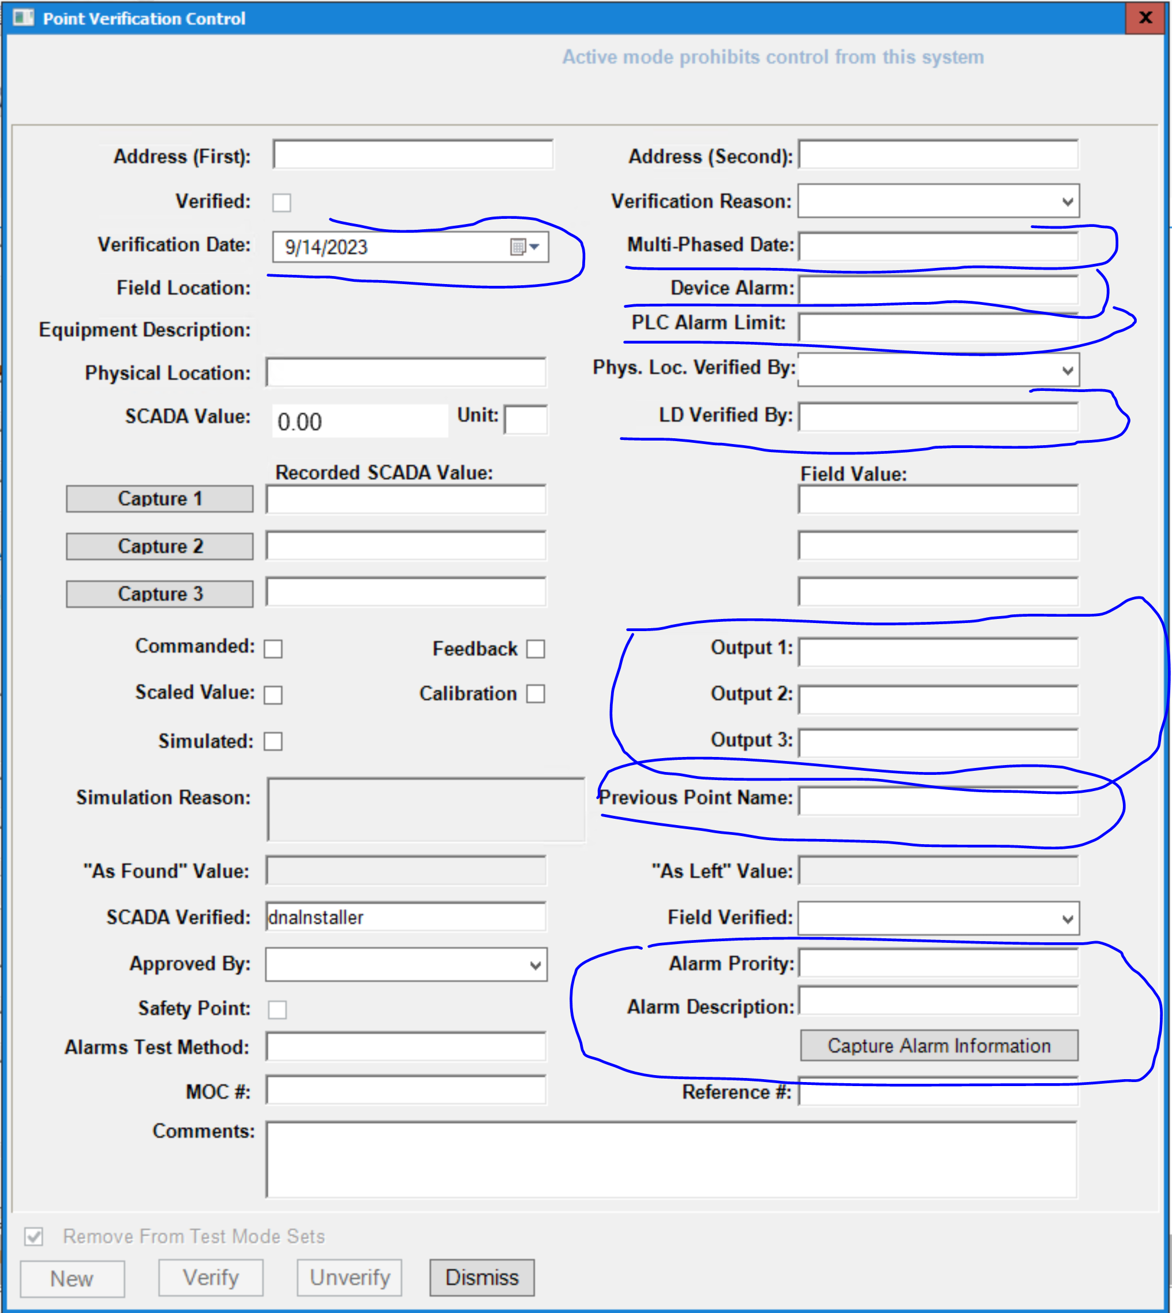This screenshot has width=1172, height=1313.
Task: Enable the Simulated checkbox
Action: (x=273, y=741)
